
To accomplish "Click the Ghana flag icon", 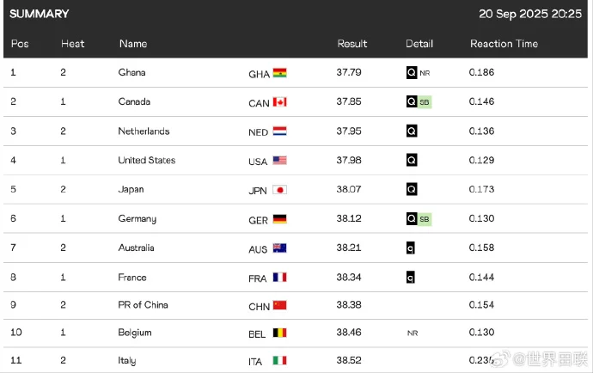I will (279, 73).
